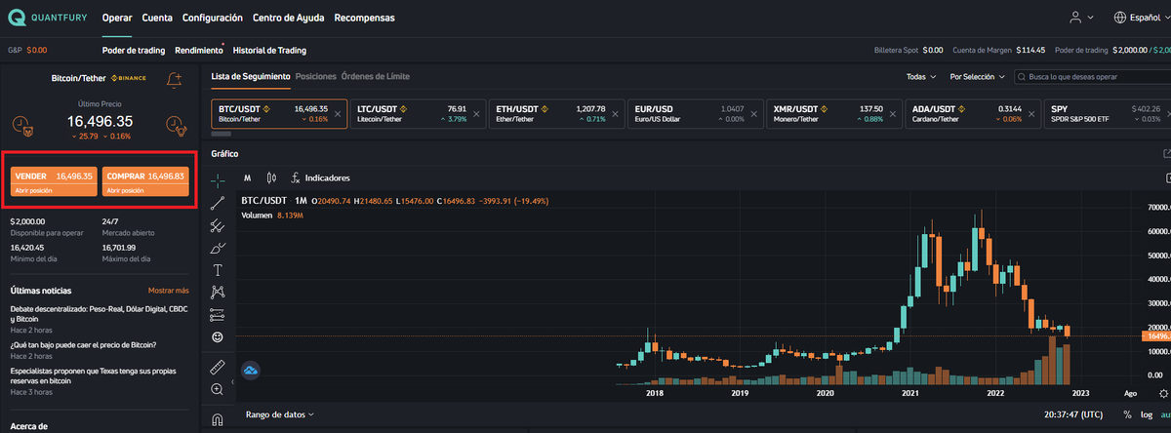Open the Configuración menu
This screenshot has height=433, width=1171.
(x=213, y=18)
